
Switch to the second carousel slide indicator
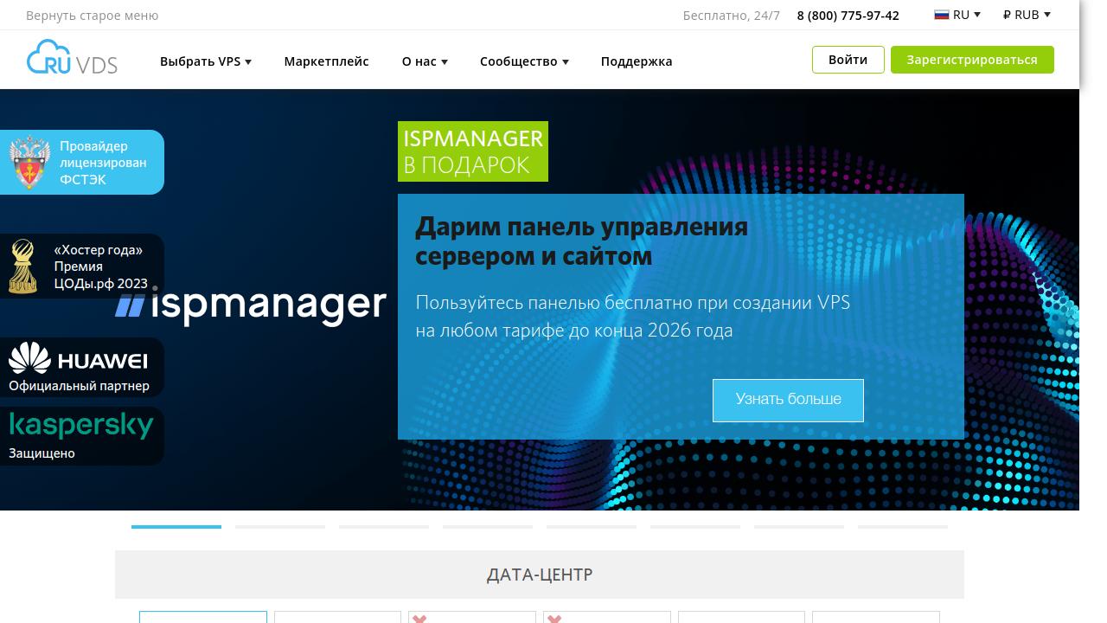tap(280, 526)
